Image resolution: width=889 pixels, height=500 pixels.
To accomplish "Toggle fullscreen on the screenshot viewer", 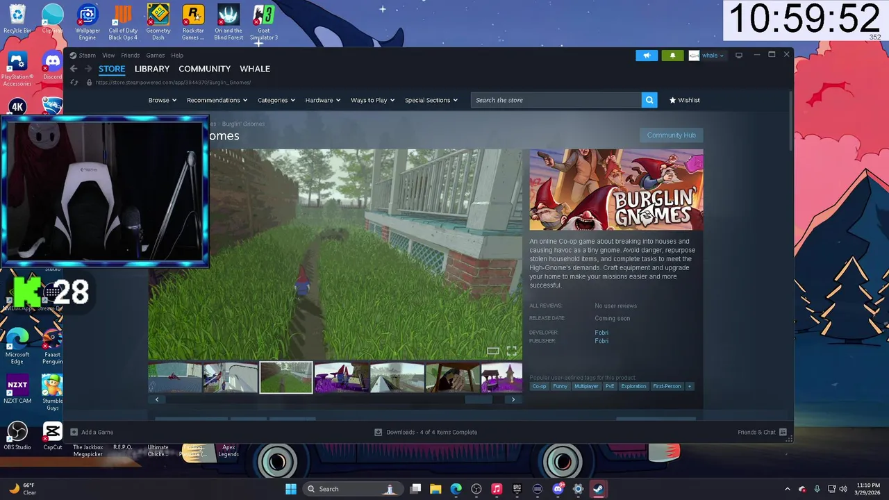I will [x=512, y=351].
